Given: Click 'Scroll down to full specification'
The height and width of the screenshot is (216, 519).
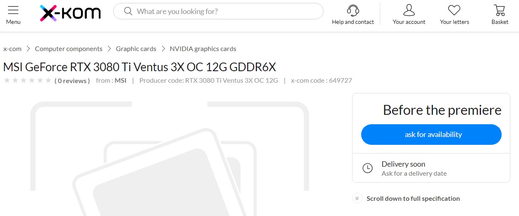Looking at the screenshot, I should pyautogui.click(x=413, y=198).
